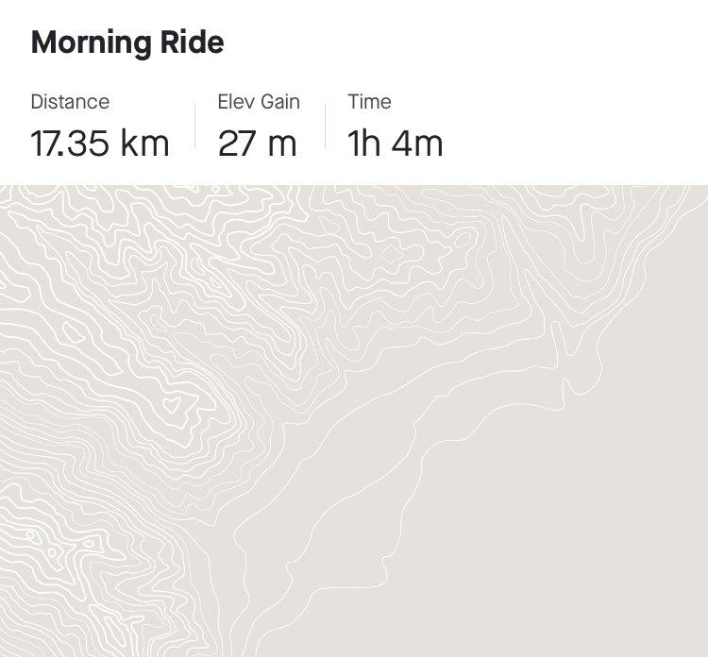Click the small closed contour at map's lower-left
The image size is (708, 659).
click(x=31, y=536)
